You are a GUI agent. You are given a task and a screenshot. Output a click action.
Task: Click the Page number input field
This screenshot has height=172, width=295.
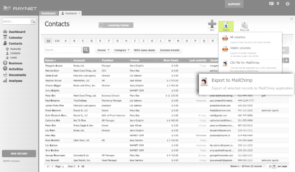pyautogui.click(x=64, y=166)
